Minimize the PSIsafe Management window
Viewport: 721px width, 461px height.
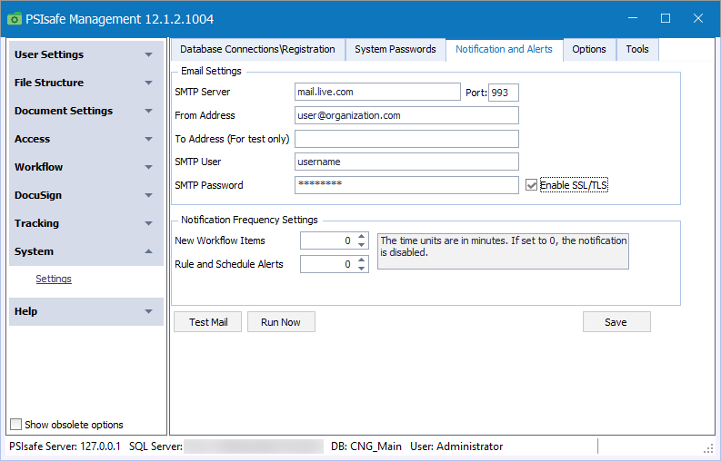point(633,18)
